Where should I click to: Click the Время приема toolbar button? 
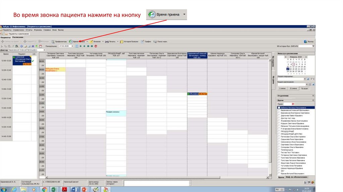[77, 41]
